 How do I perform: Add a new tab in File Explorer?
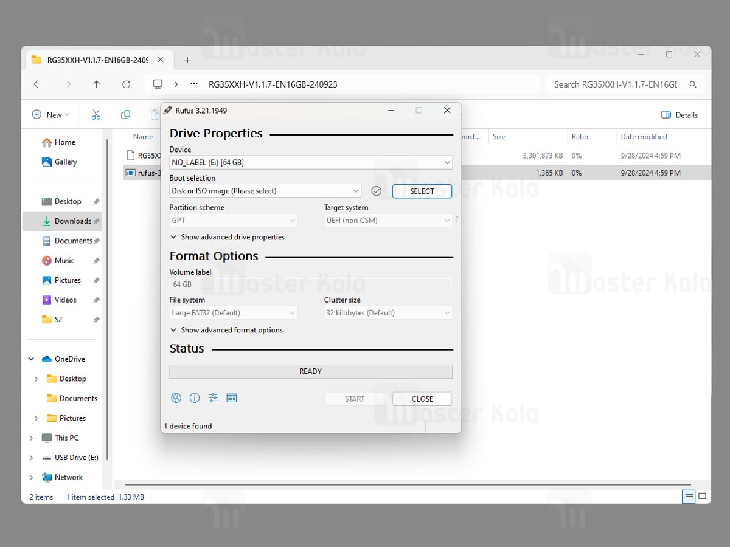point(187,60)
